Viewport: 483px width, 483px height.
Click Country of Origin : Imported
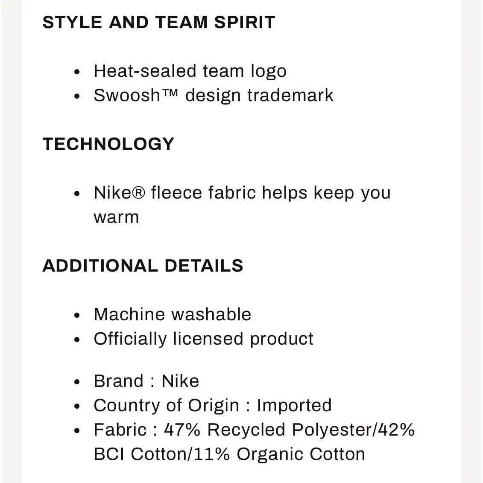(213, 405)
